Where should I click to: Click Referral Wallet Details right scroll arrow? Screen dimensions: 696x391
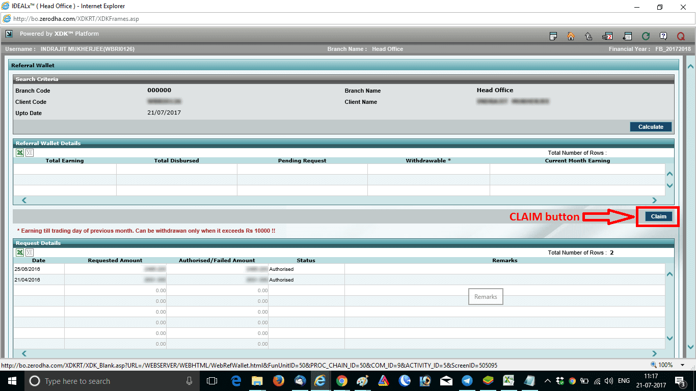point(655,201)
